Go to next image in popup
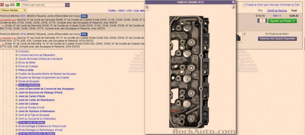The width and height of the screenshot is (305, 135). (x=233, y=7)
